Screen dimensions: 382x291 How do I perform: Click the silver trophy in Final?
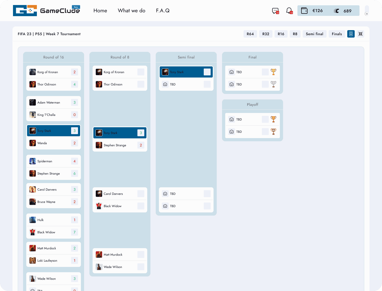click(x=274, y=84)
